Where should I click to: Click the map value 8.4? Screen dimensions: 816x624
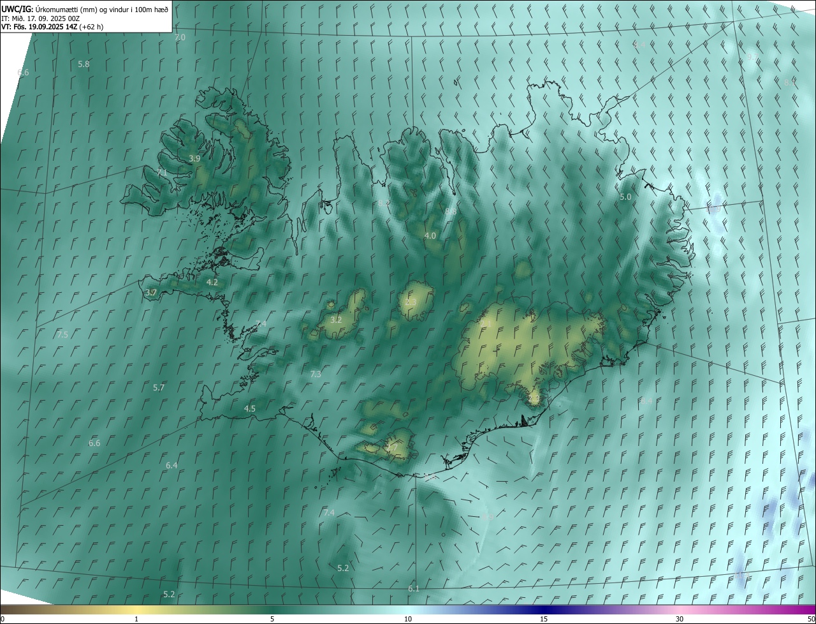646,401
